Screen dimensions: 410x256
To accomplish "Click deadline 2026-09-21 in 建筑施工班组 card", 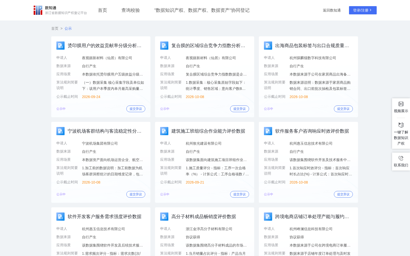I will click(x=195, y=182).
